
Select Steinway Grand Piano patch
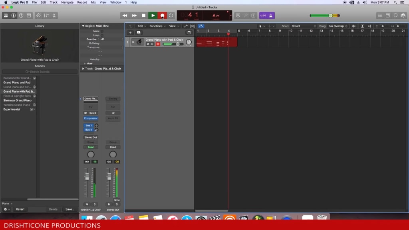coord(17,100)
